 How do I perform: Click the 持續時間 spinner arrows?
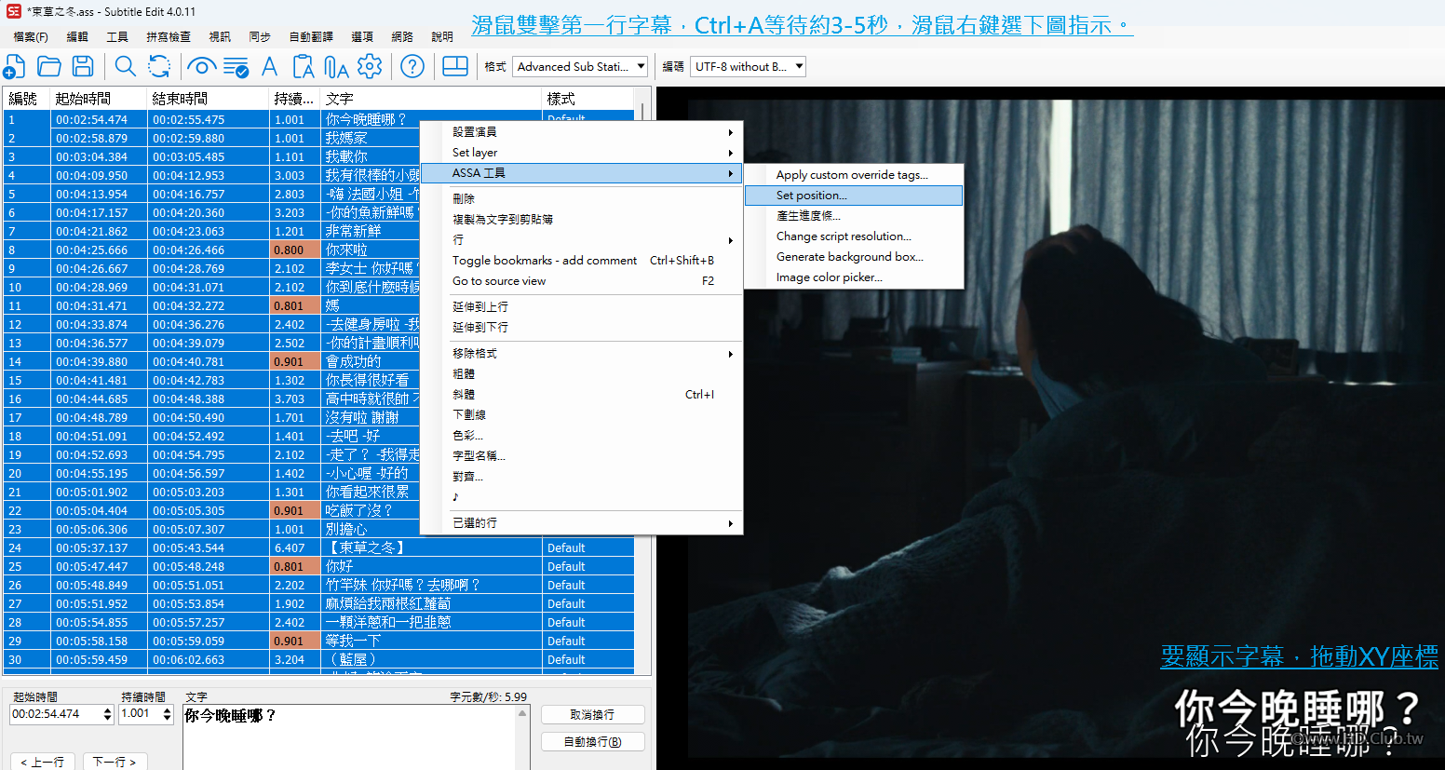coord(168,714)
